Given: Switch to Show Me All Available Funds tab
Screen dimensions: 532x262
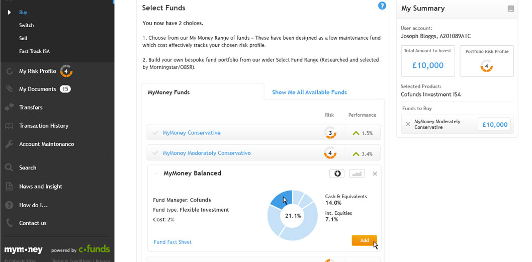Looking at the screenshot, I should (x=309, y=93).
